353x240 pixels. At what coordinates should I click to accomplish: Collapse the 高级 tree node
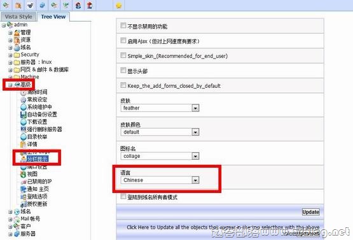click(x=10, y=85)
